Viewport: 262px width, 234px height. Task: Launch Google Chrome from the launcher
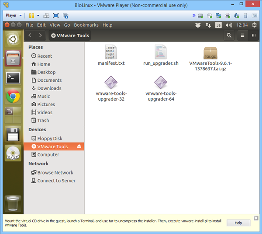click(x=13, y=96)
